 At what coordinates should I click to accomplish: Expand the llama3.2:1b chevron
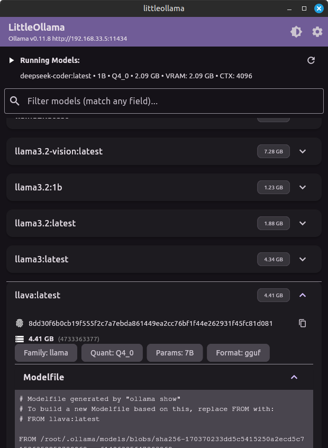[x=302, y=188]
